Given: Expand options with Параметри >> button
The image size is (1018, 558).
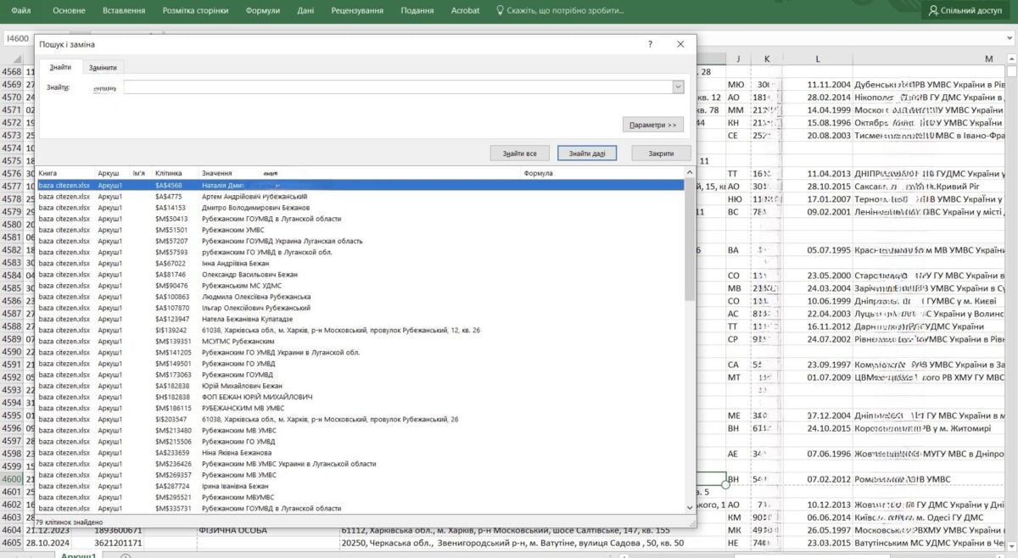Looking at the screenshot, I should tap(652, 125).
